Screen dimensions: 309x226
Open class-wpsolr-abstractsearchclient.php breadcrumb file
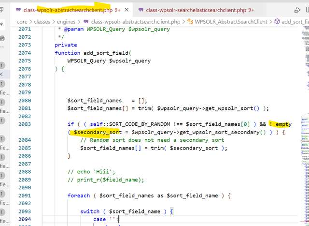point(136,22)
